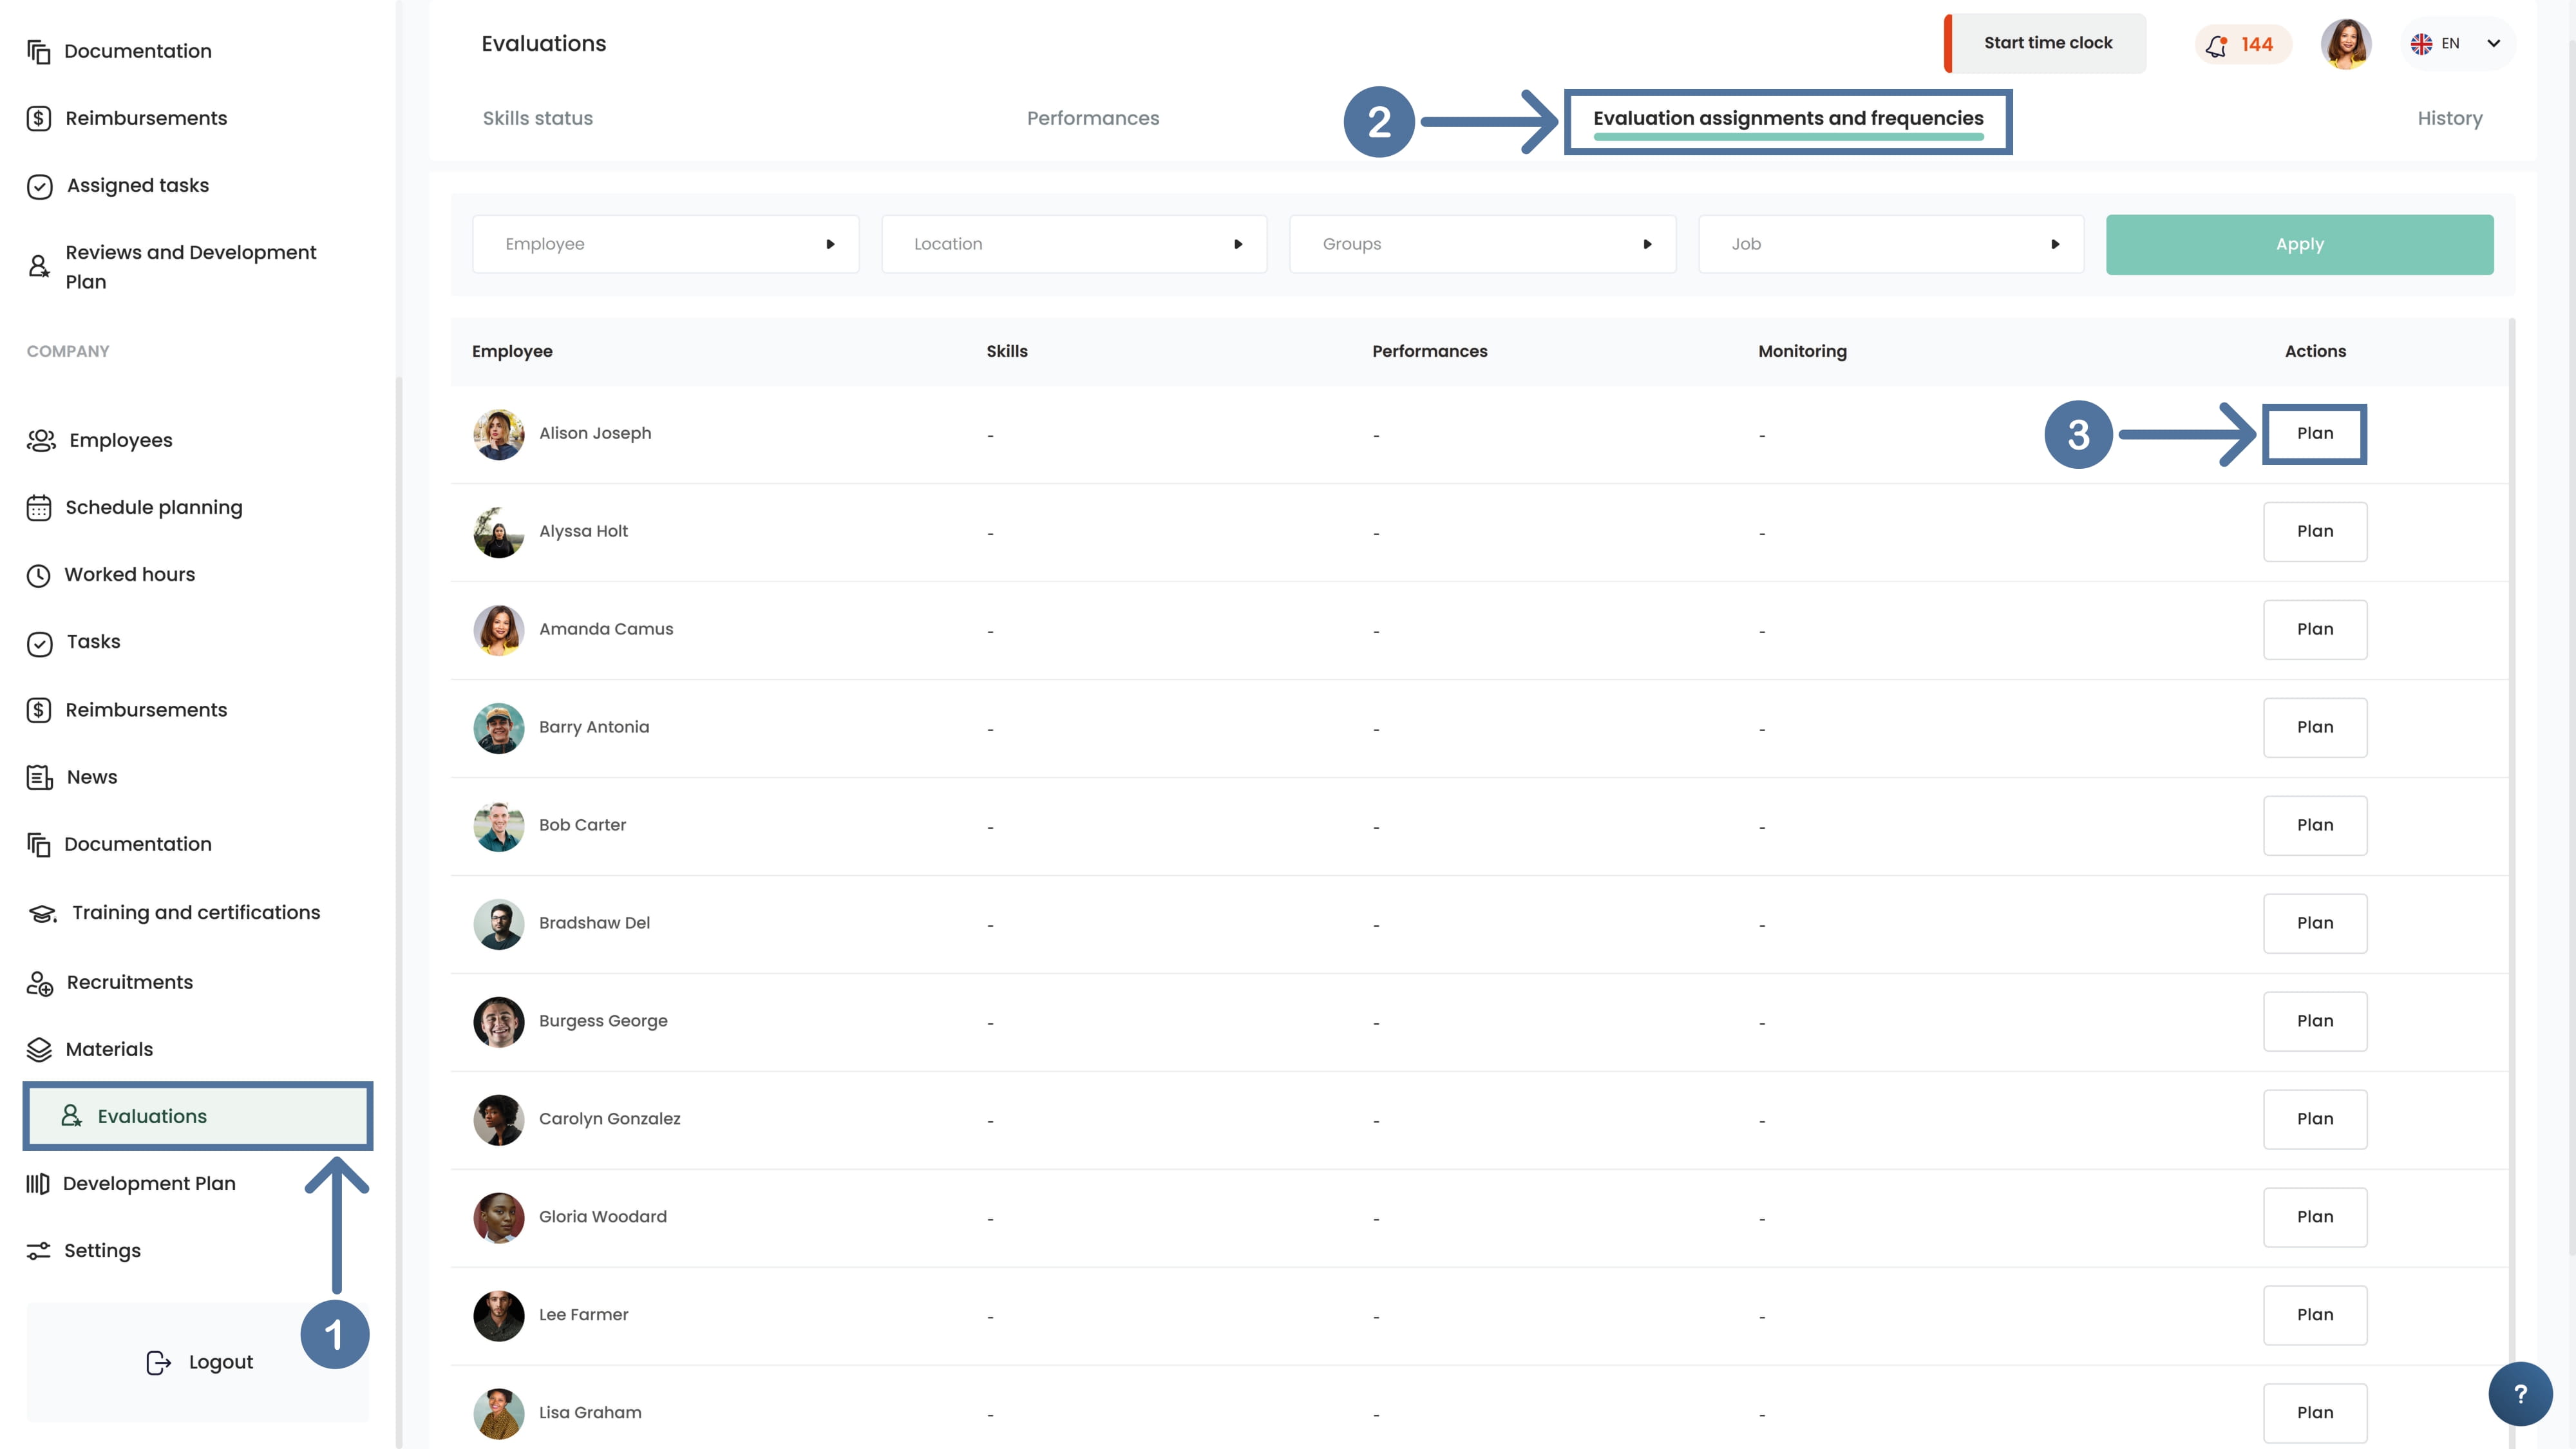2576x1449 pixels.
Task: Open the Worked hours clock icon
Action: [38, 575]
